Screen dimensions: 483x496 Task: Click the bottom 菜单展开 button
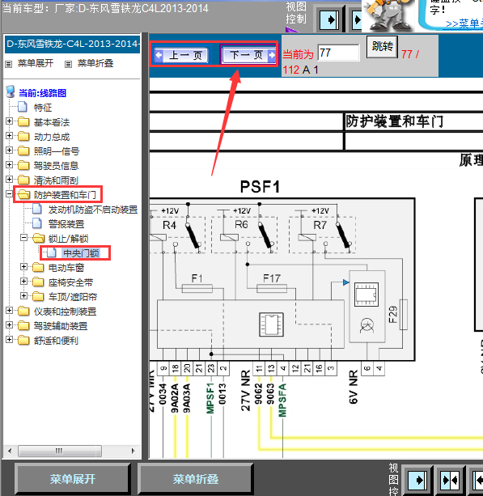73,479
